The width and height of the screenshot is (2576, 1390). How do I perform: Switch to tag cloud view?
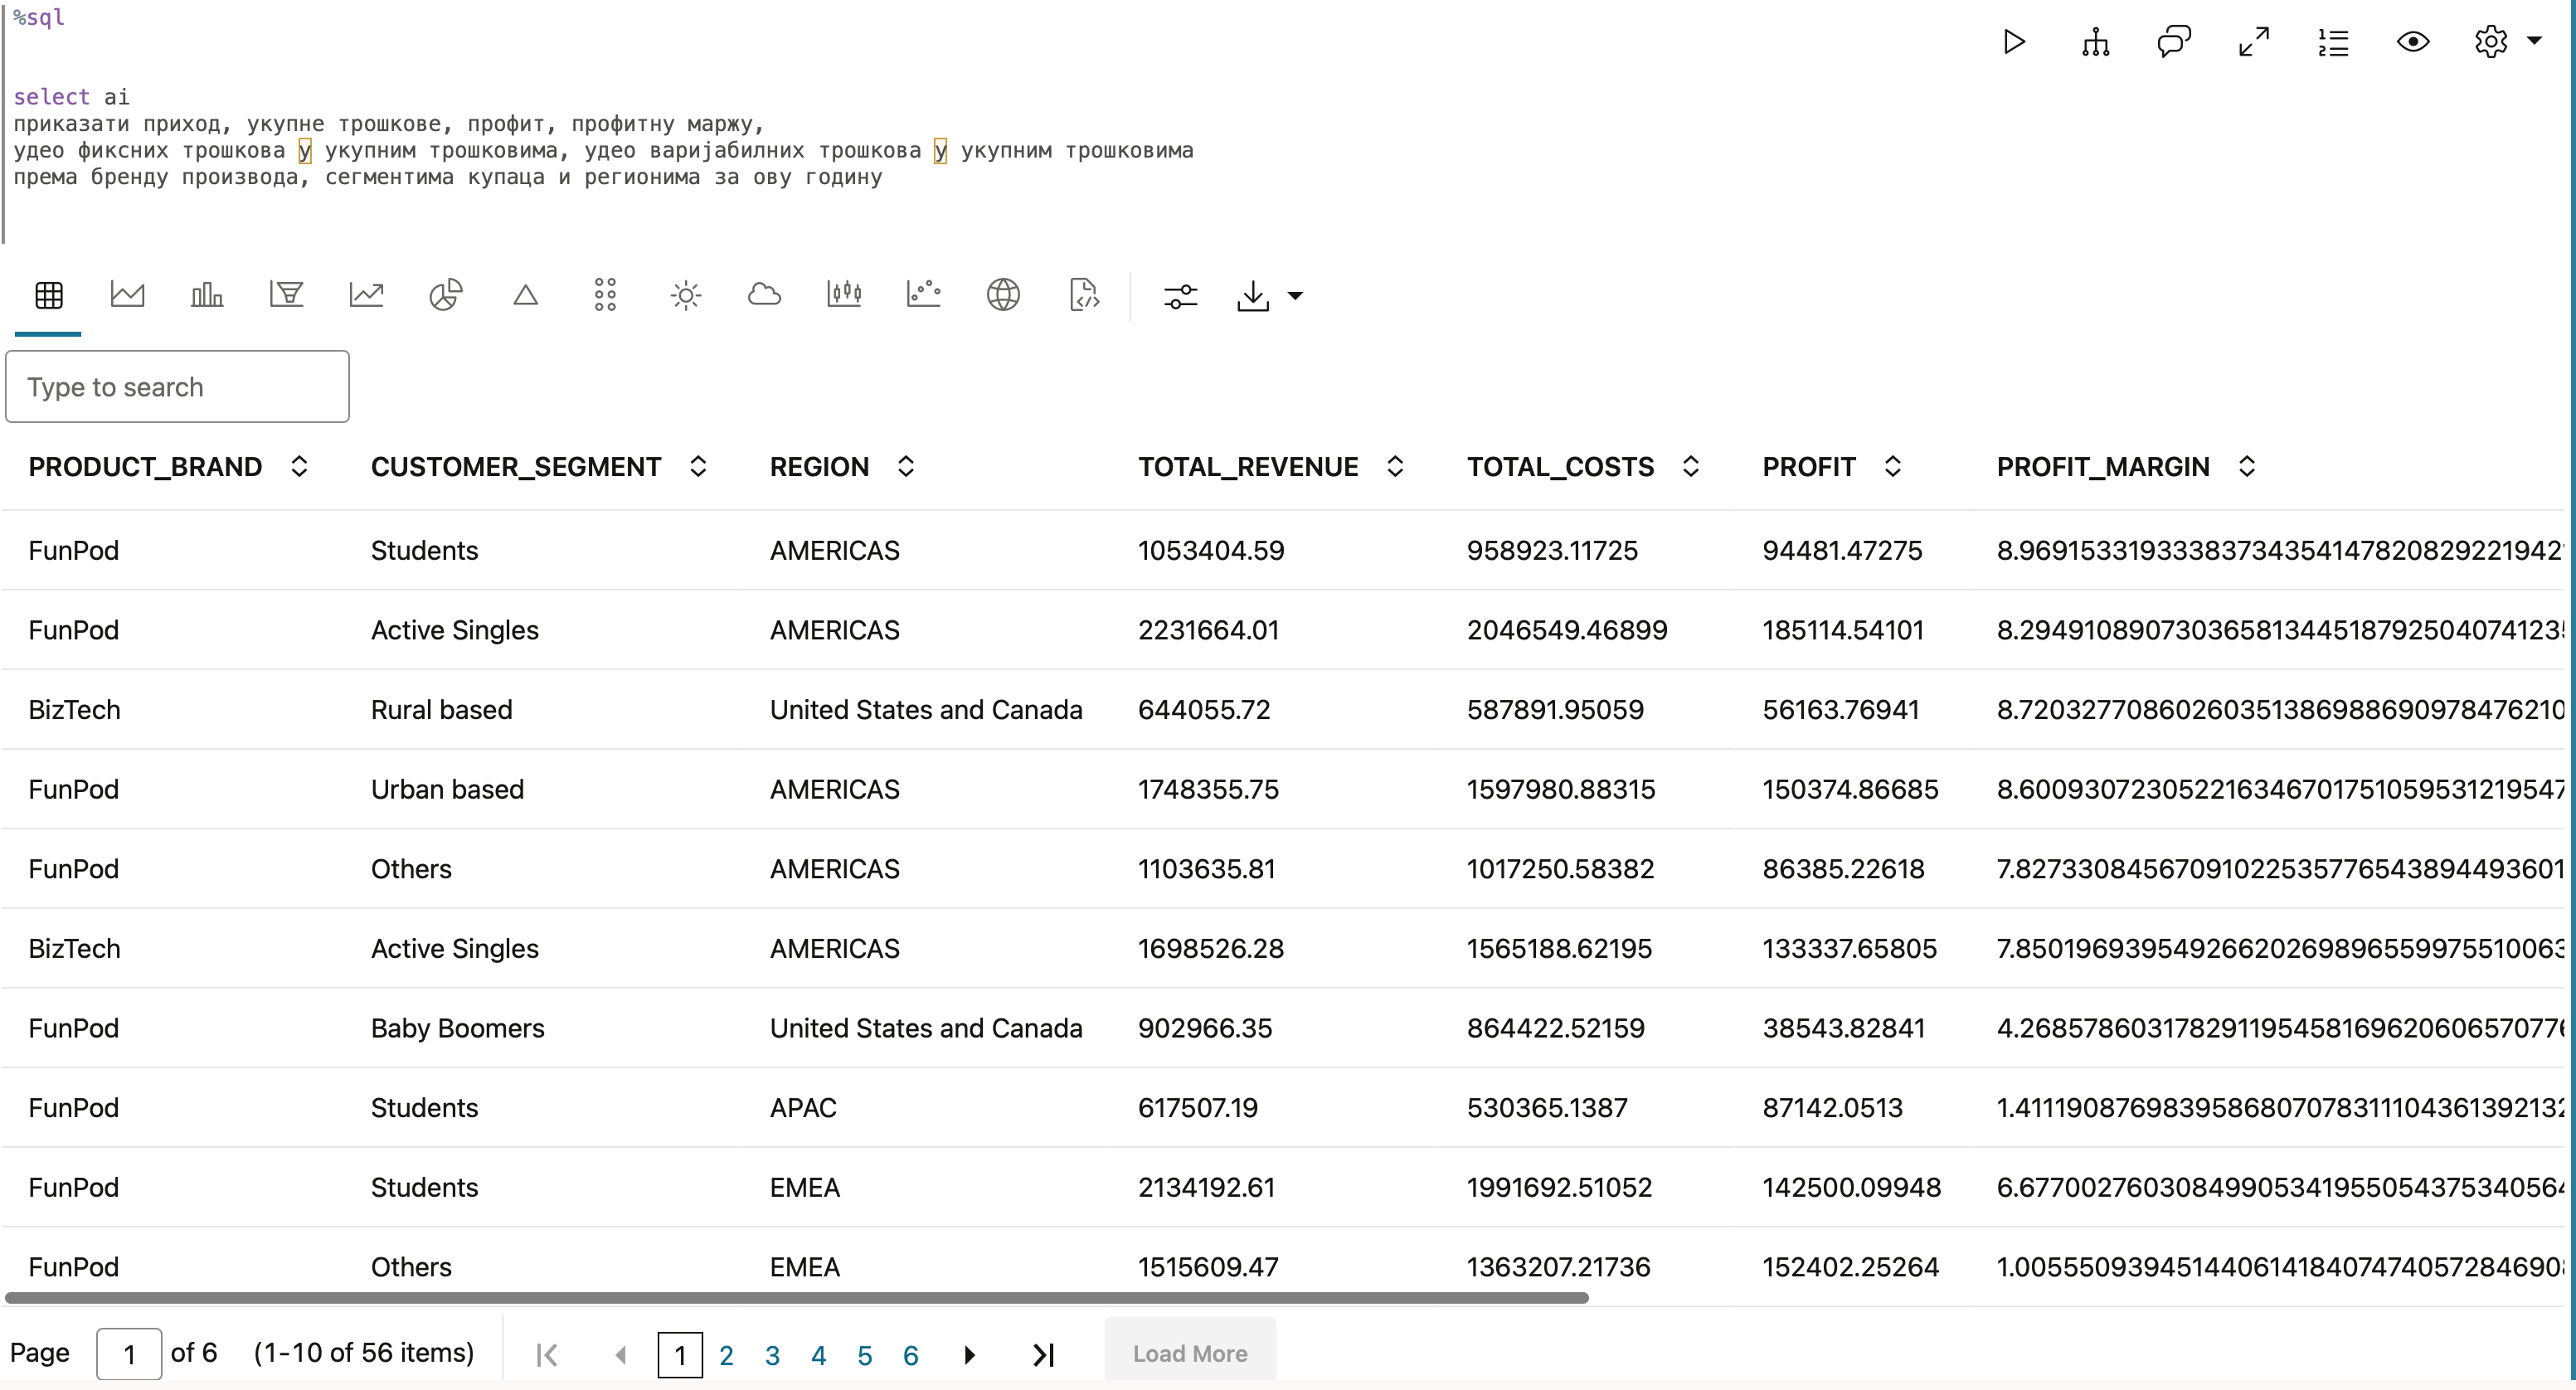pos(764,295)
